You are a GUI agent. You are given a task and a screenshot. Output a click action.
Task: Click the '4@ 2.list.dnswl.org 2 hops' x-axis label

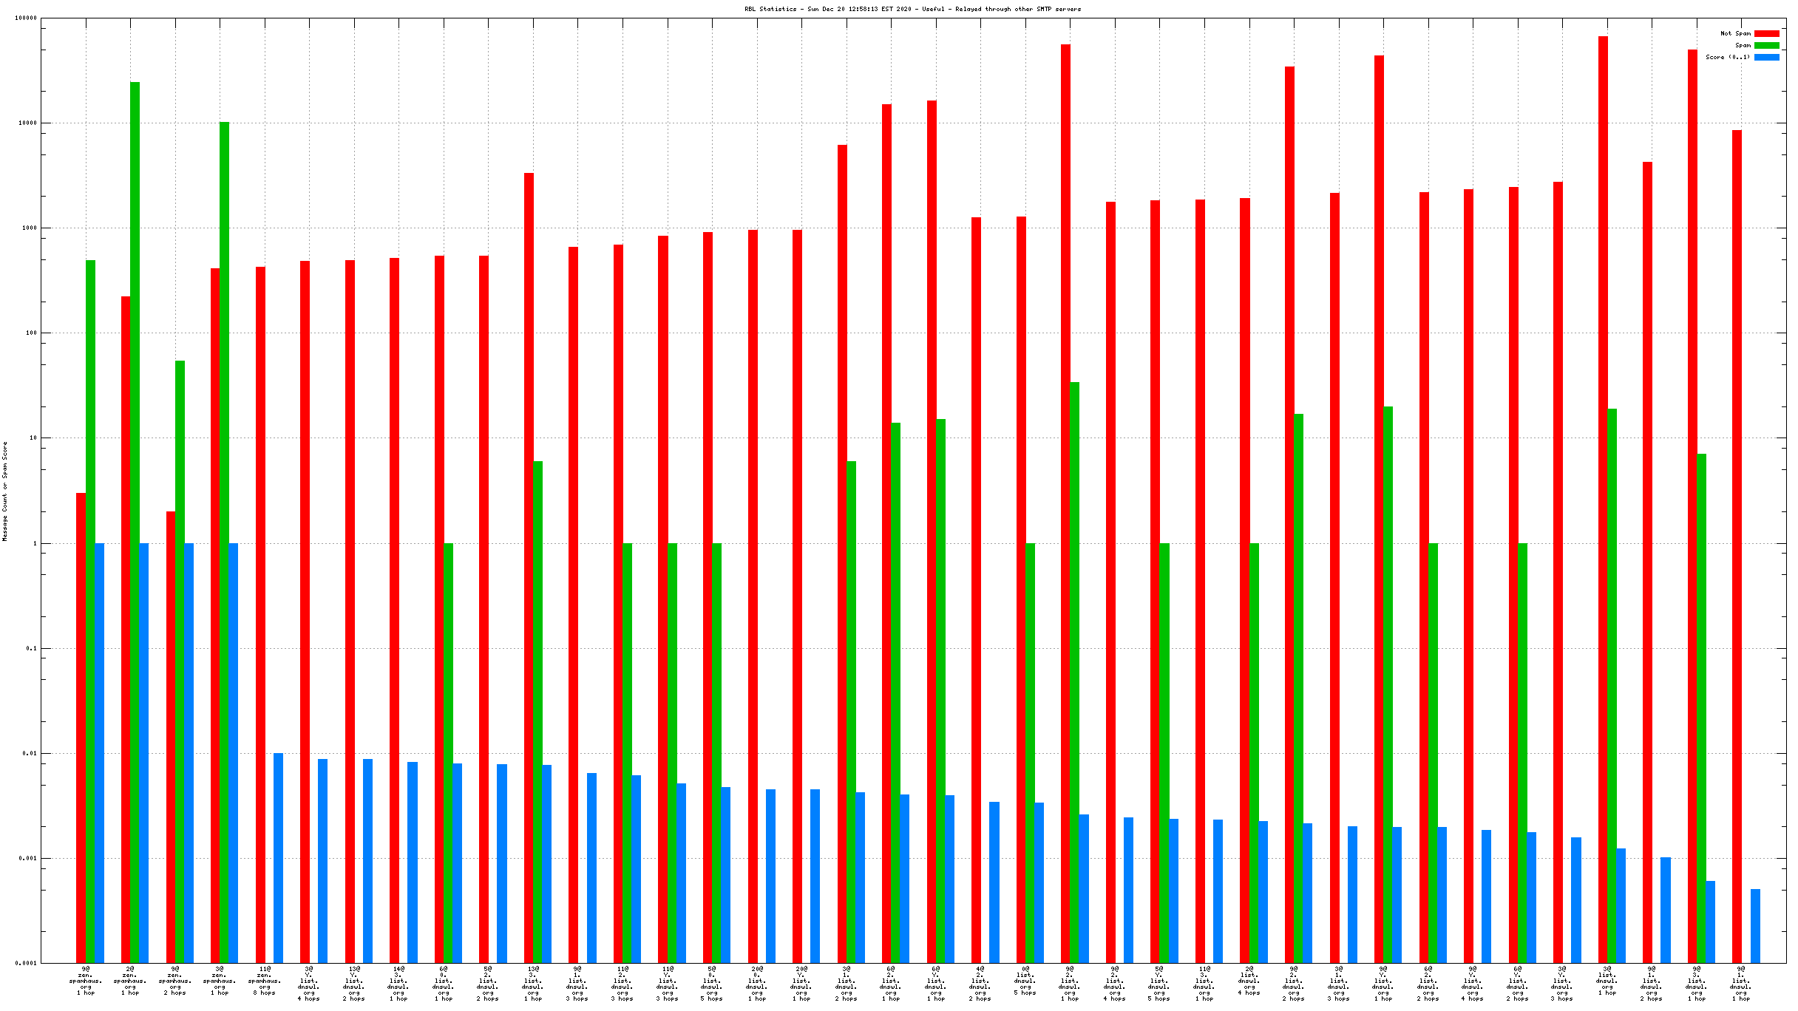pyautogui.click(x=980, y=984)
